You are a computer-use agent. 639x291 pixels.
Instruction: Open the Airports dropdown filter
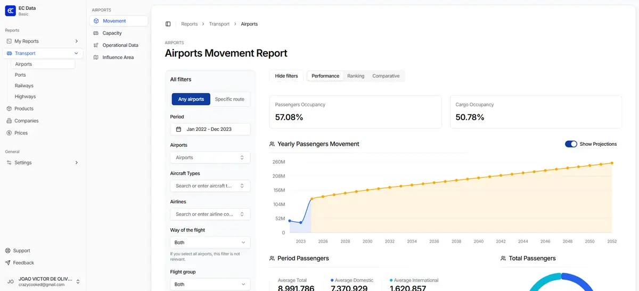210,157
